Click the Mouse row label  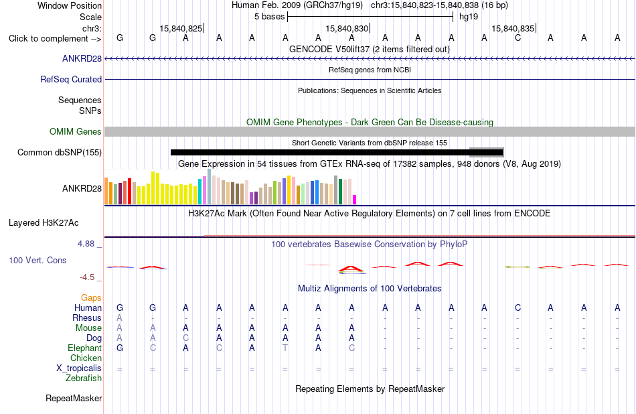tap(88, 328)
